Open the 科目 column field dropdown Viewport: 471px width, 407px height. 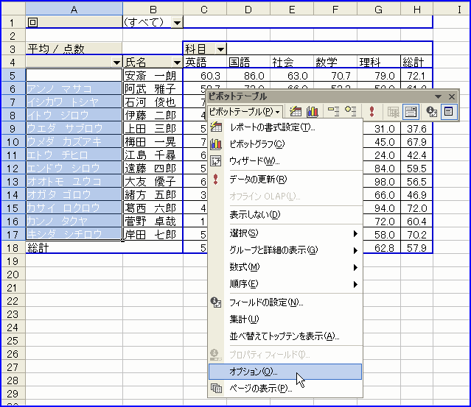221,49
